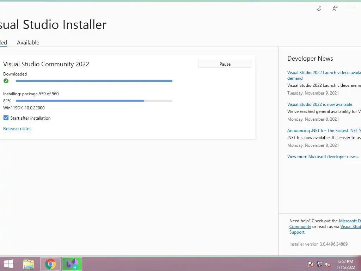The image size is (361, 271).
Task: Click the Visual Studio Community 2022 heading
Action: tap(46, 64)
